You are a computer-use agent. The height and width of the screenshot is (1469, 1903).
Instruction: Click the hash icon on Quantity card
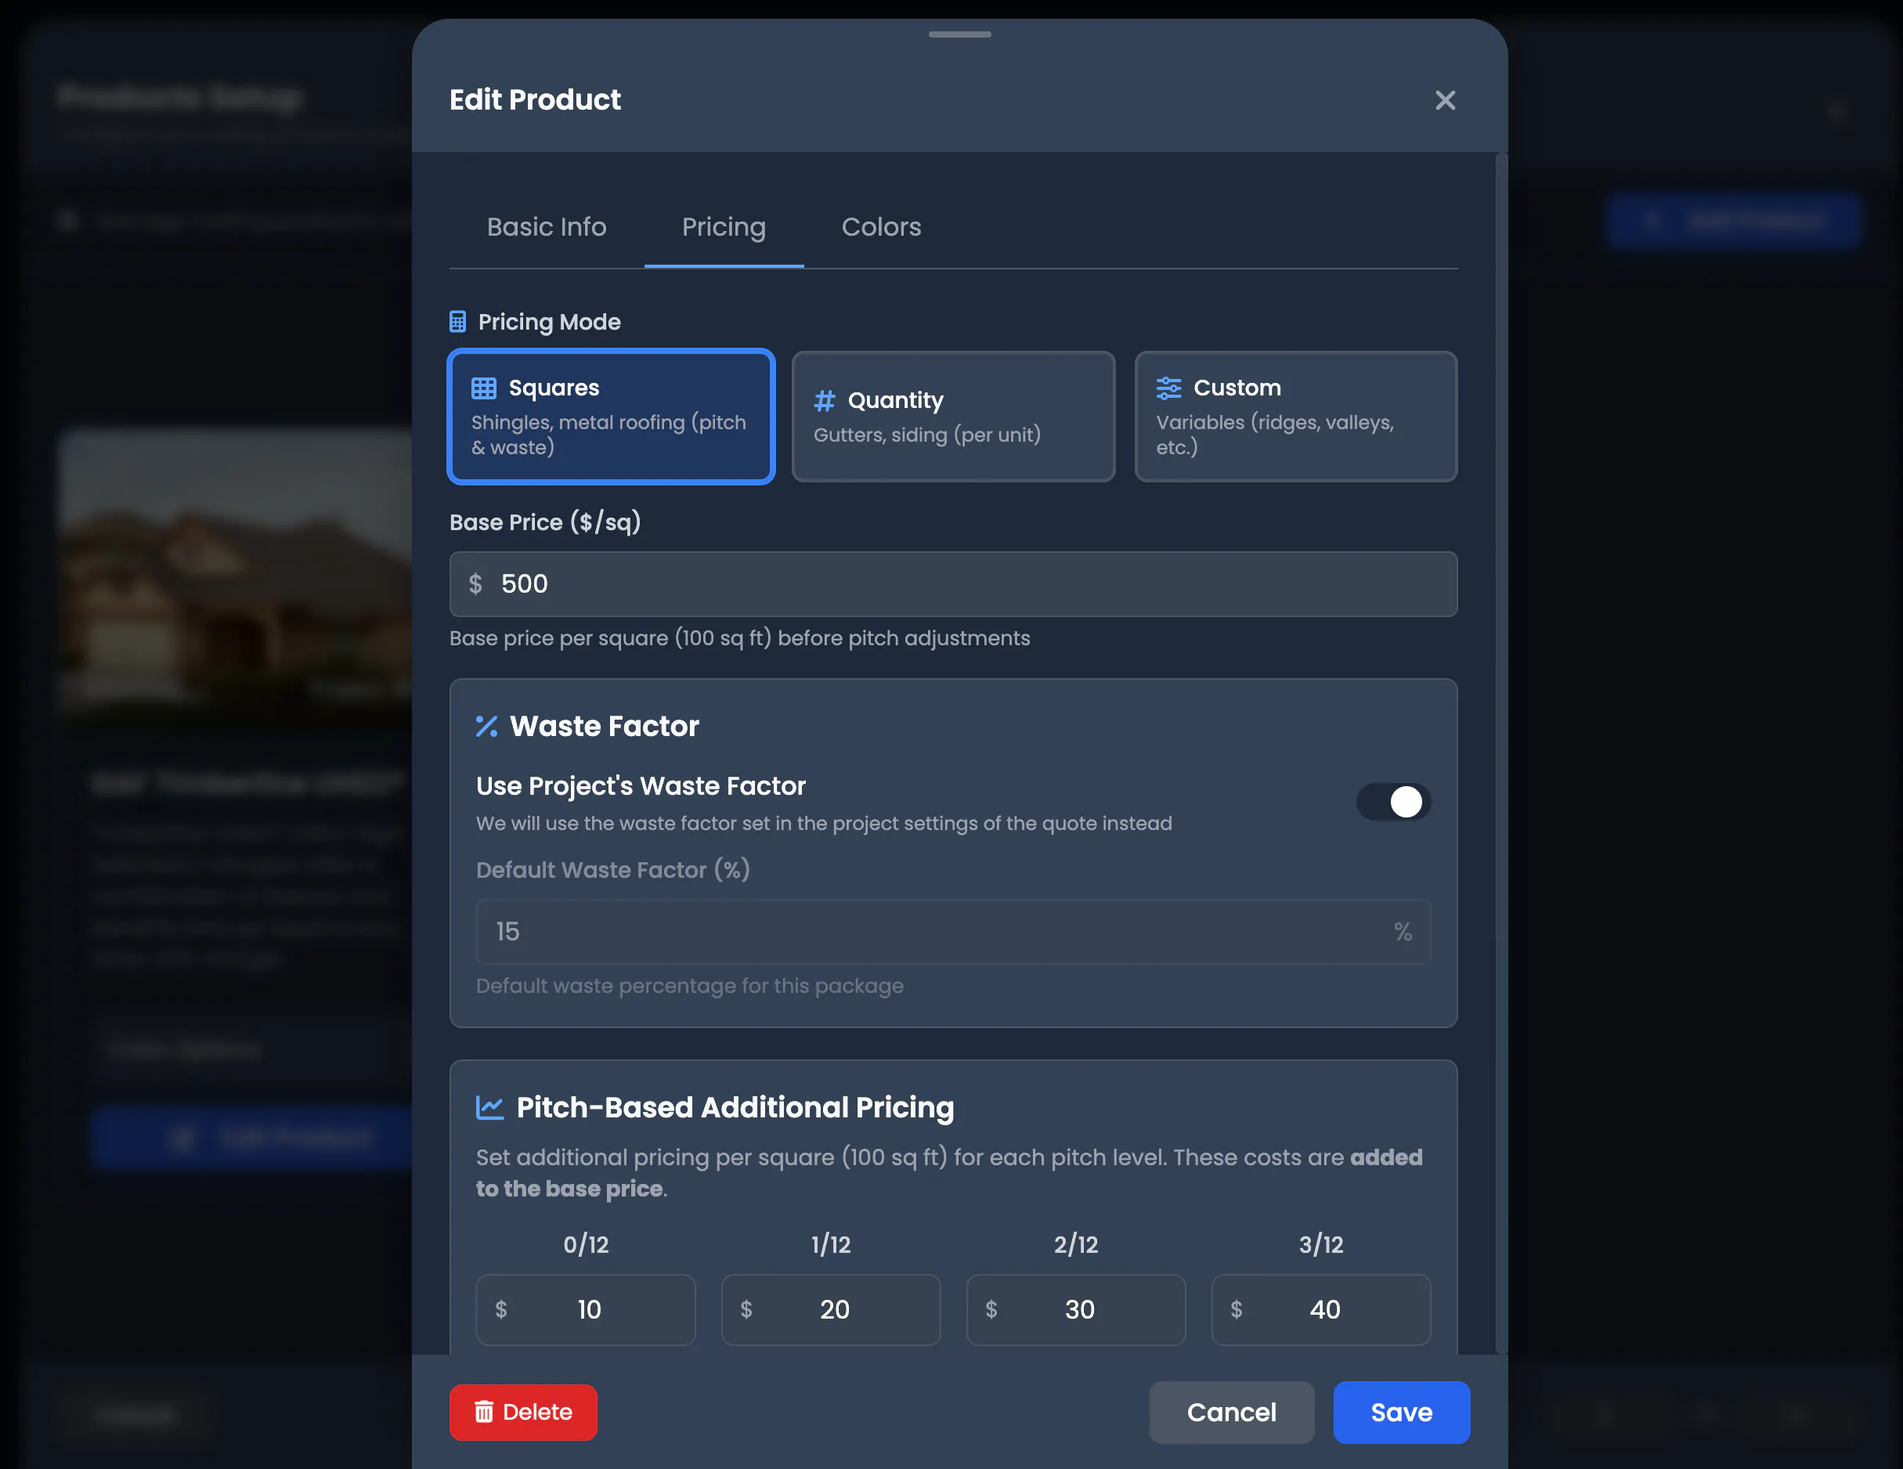(825, 401)
